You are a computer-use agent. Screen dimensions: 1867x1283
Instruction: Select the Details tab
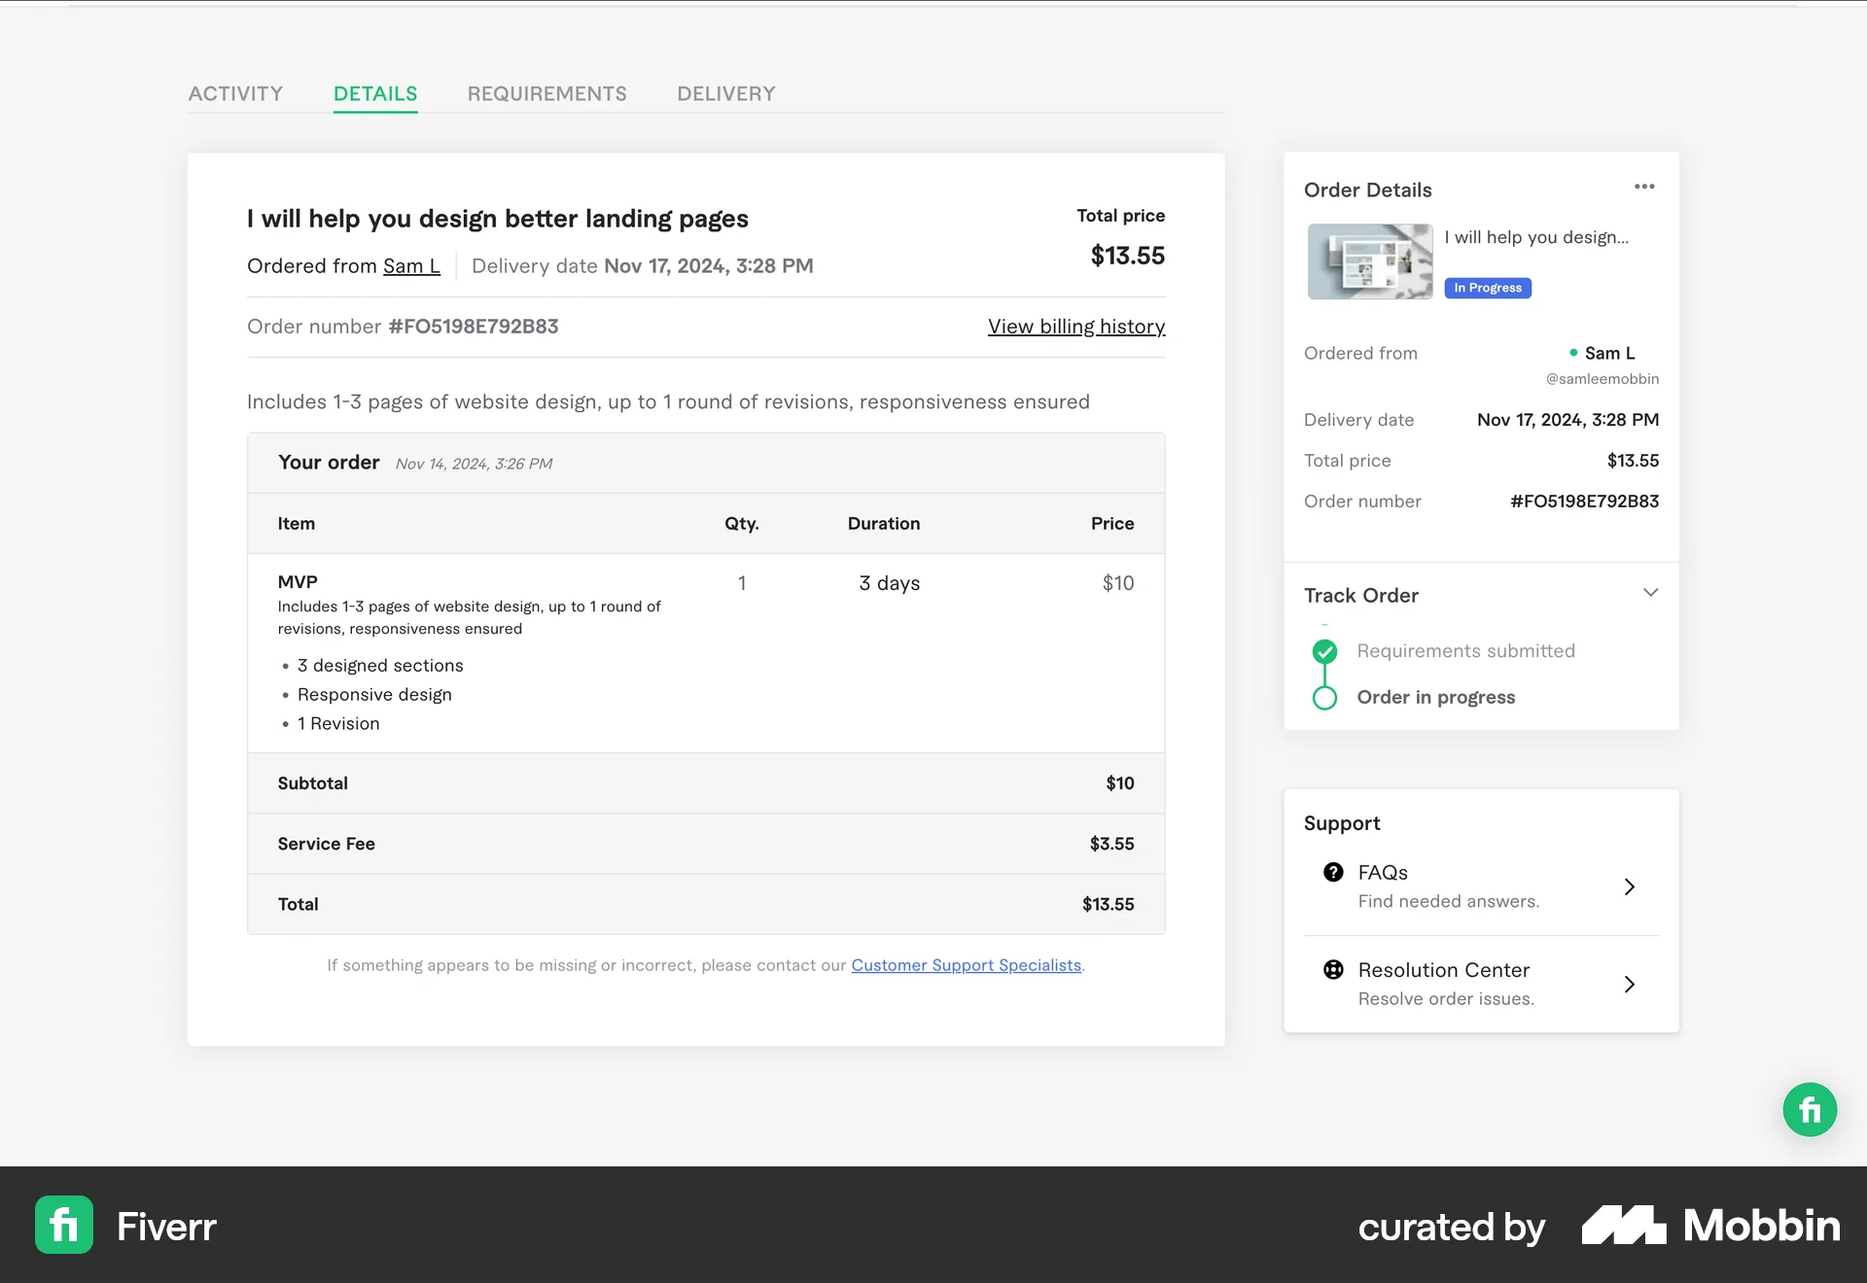point(375,93)
